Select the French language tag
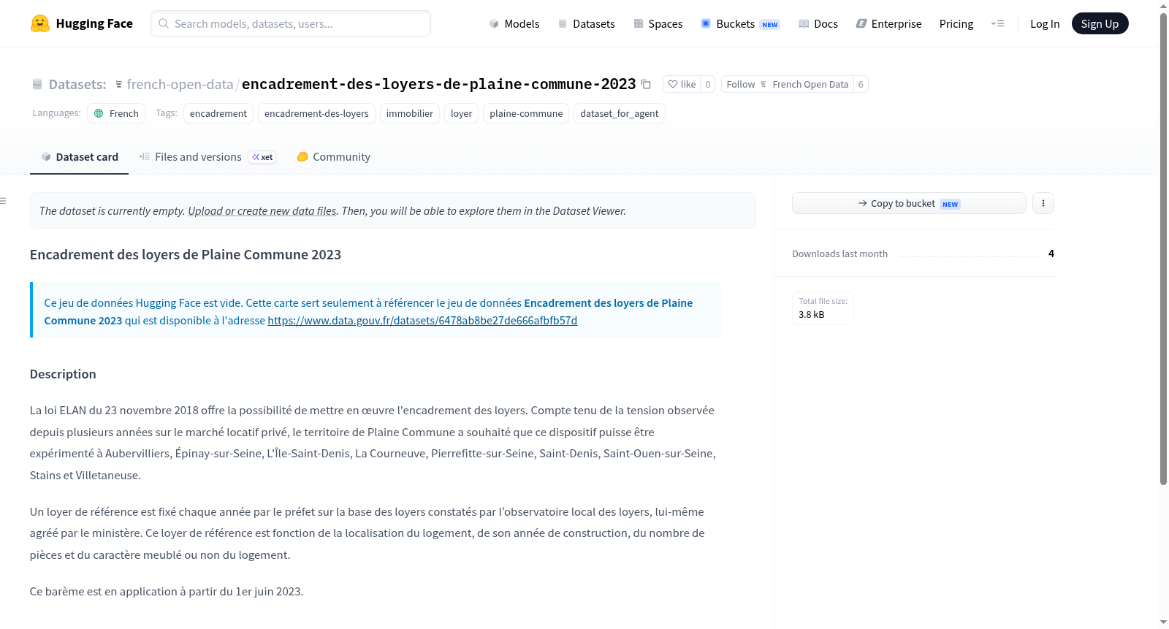1169x629 pixels. (x=116, y=113)
